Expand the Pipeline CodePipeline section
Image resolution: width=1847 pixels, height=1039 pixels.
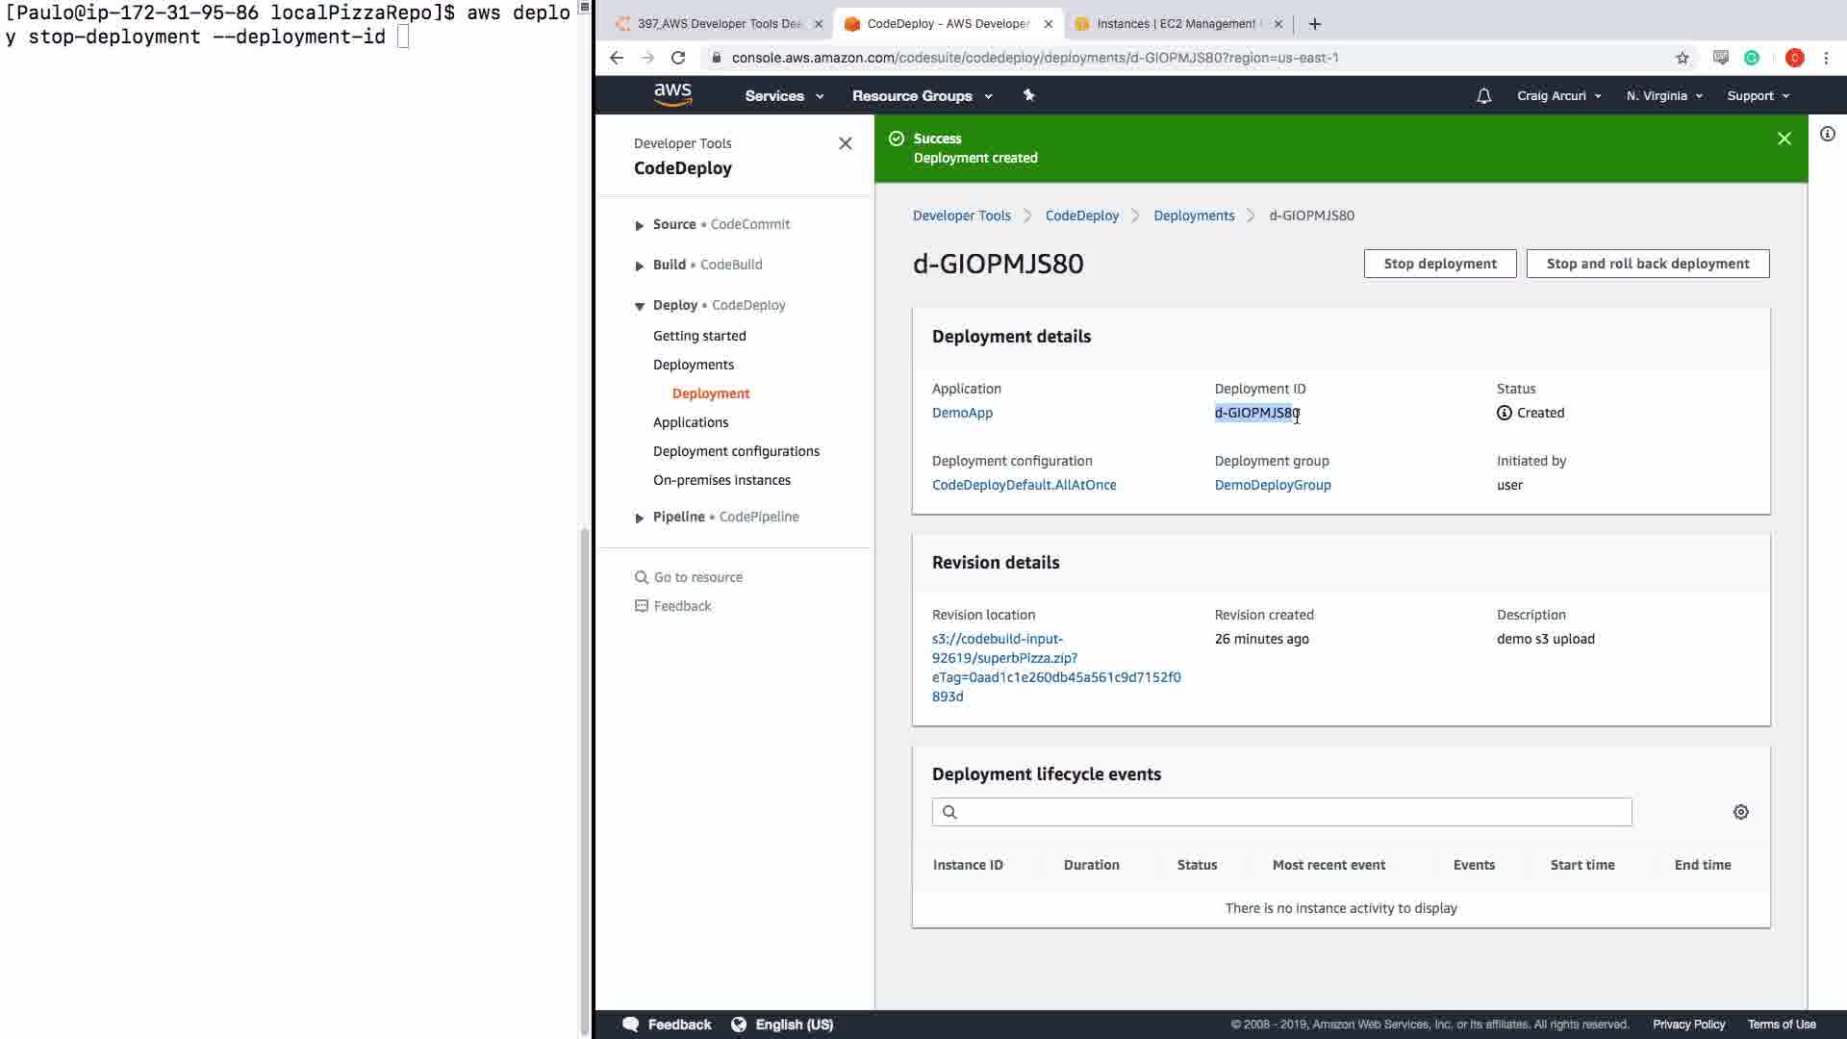pos(640,518)
